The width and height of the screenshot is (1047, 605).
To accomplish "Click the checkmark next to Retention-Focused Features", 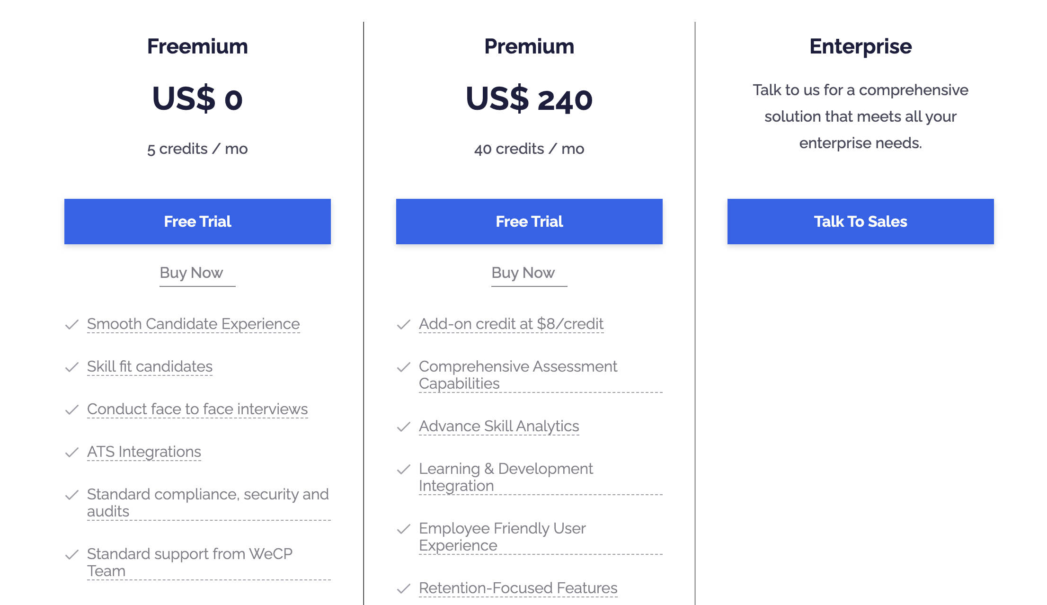I will coord(404,589).
